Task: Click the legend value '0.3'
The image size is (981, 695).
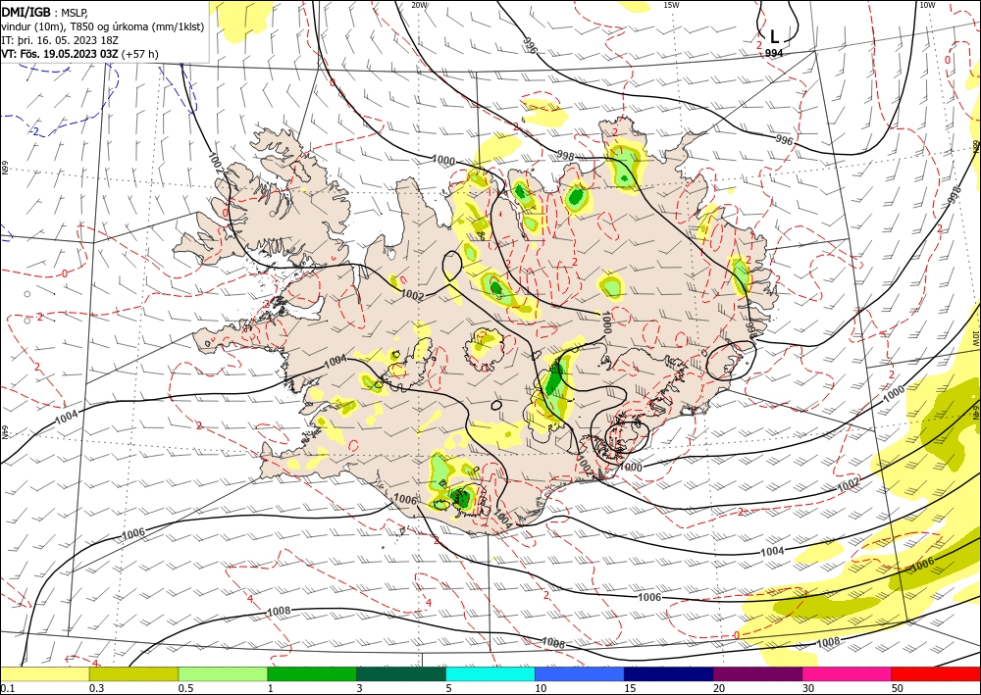Action: [96, 688]
